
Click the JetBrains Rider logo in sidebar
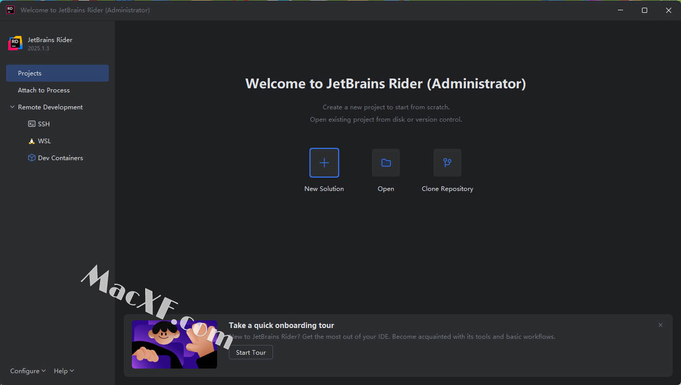15,43
